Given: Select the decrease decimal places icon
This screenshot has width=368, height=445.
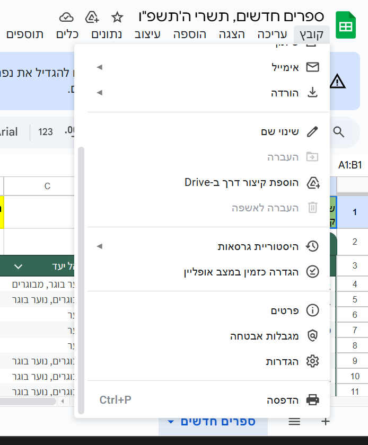Looking at the screenshot, I should tap(71, 132).
